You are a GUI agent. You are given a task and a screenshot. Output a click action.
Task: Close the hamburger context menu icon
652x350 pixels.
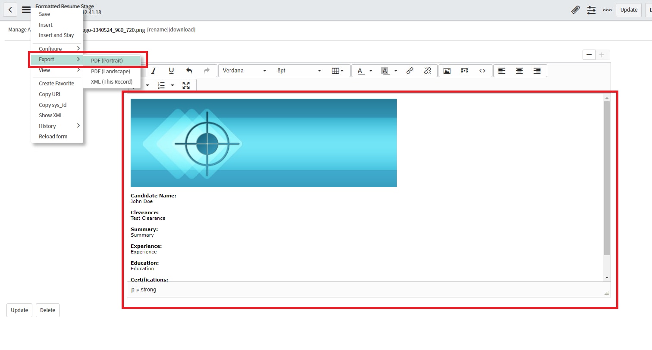pyautogui.click(x=26, y=10)
